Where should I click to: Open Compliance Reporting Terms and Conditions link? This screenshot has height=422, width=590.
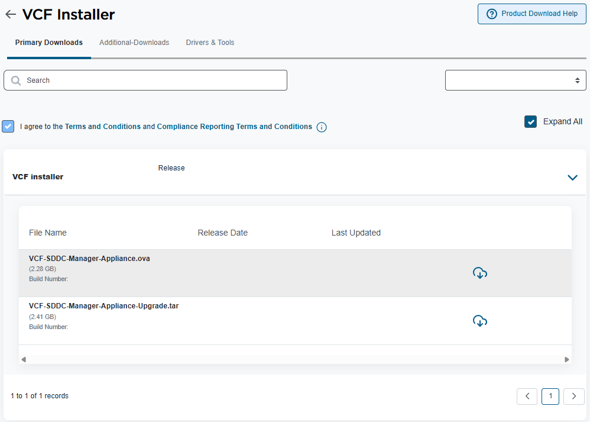click(235, 127)
